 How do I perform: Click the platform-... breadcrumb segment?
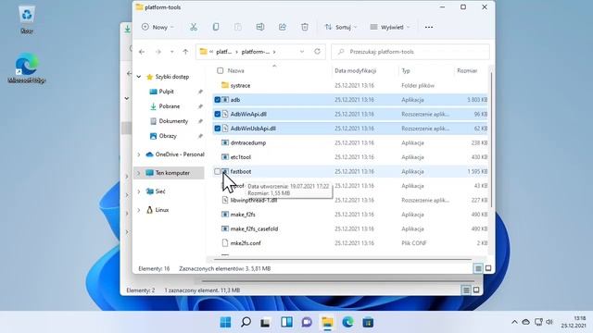[256, 52]
